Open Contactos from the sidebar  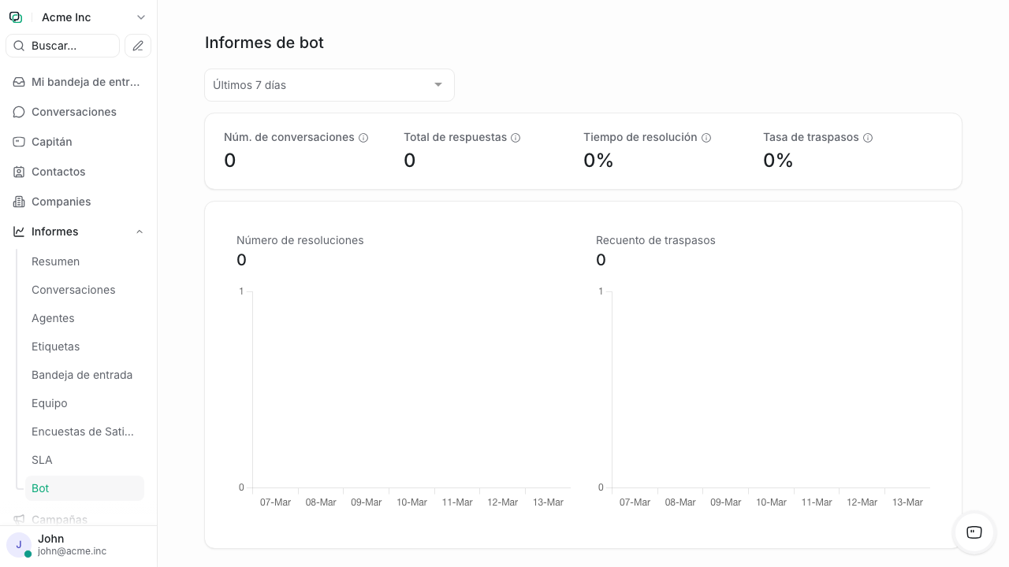58,172
